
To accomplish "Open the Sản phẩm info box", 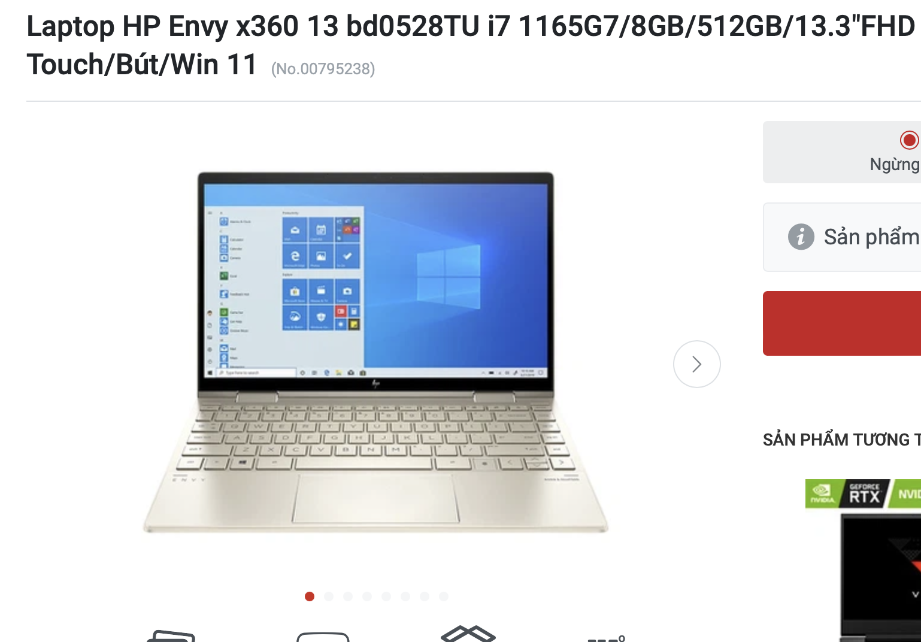I will click(842, 237).
